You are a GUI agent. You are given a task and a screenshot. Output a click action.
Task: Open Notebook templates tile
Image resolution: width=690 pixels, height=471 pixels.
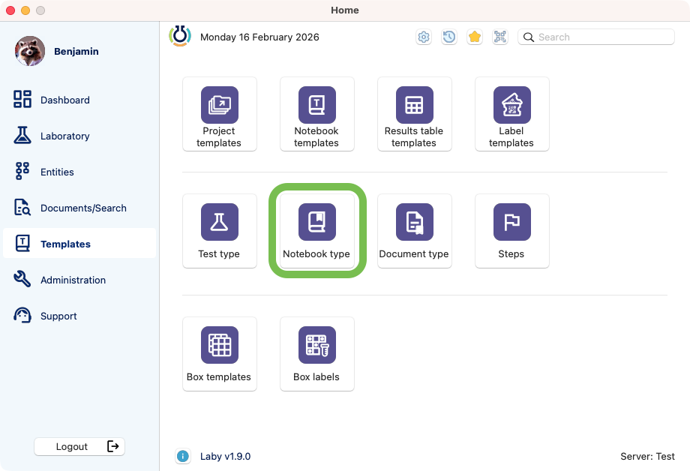tap(316, 114)
